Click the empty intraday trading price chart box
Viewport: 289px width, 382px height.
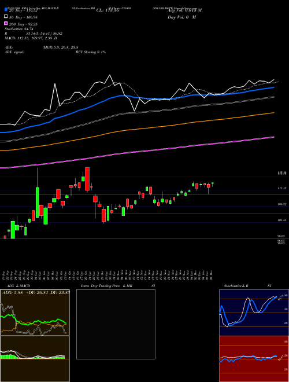(x=116, y=324)
